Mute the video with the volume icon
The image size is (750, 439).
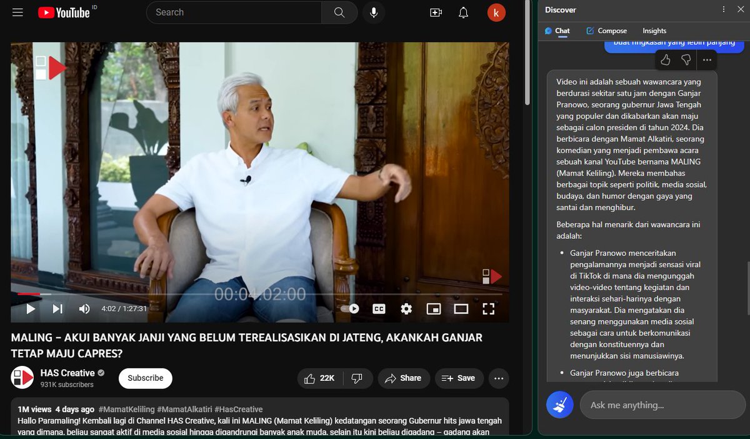[84, 308]
